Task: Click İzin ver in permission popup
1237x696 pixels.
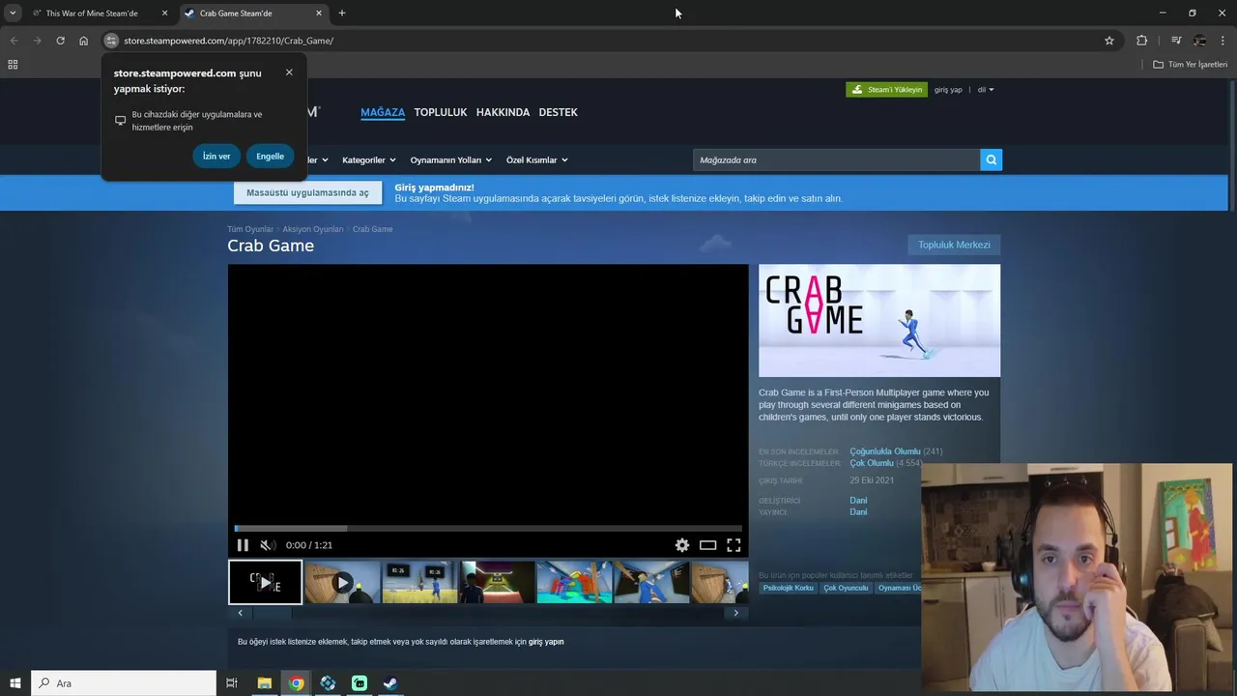Action: [216, 157]
